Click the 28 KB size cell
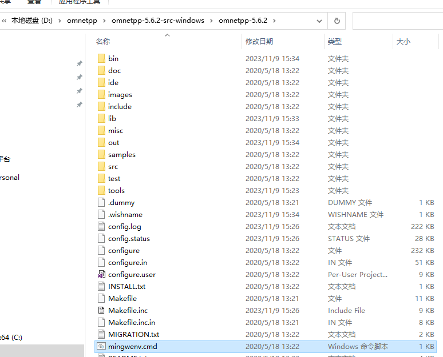 click(424, 239)
